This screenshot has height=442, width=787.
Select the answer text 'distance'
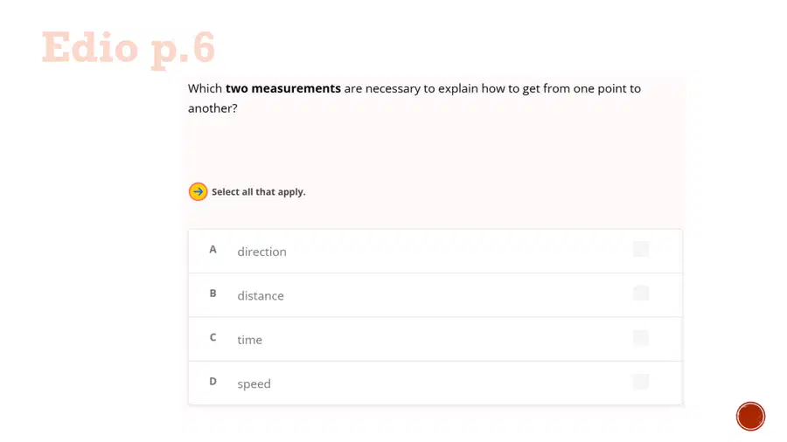click(261, 295)
